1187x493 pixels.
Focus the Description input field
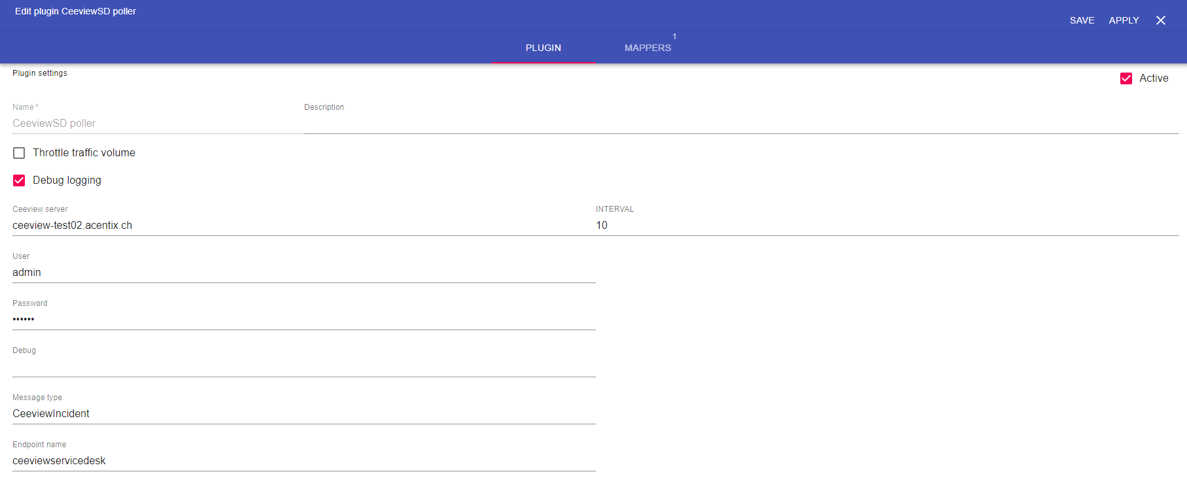point(740,124)
